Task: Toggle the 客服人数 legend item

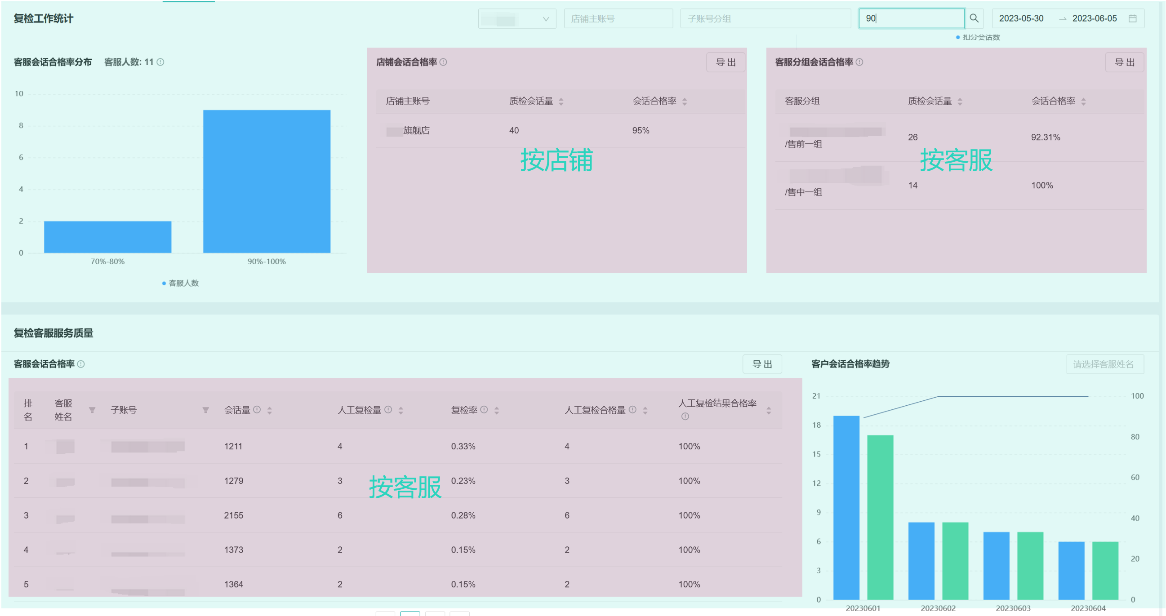Action: (180, 284)
